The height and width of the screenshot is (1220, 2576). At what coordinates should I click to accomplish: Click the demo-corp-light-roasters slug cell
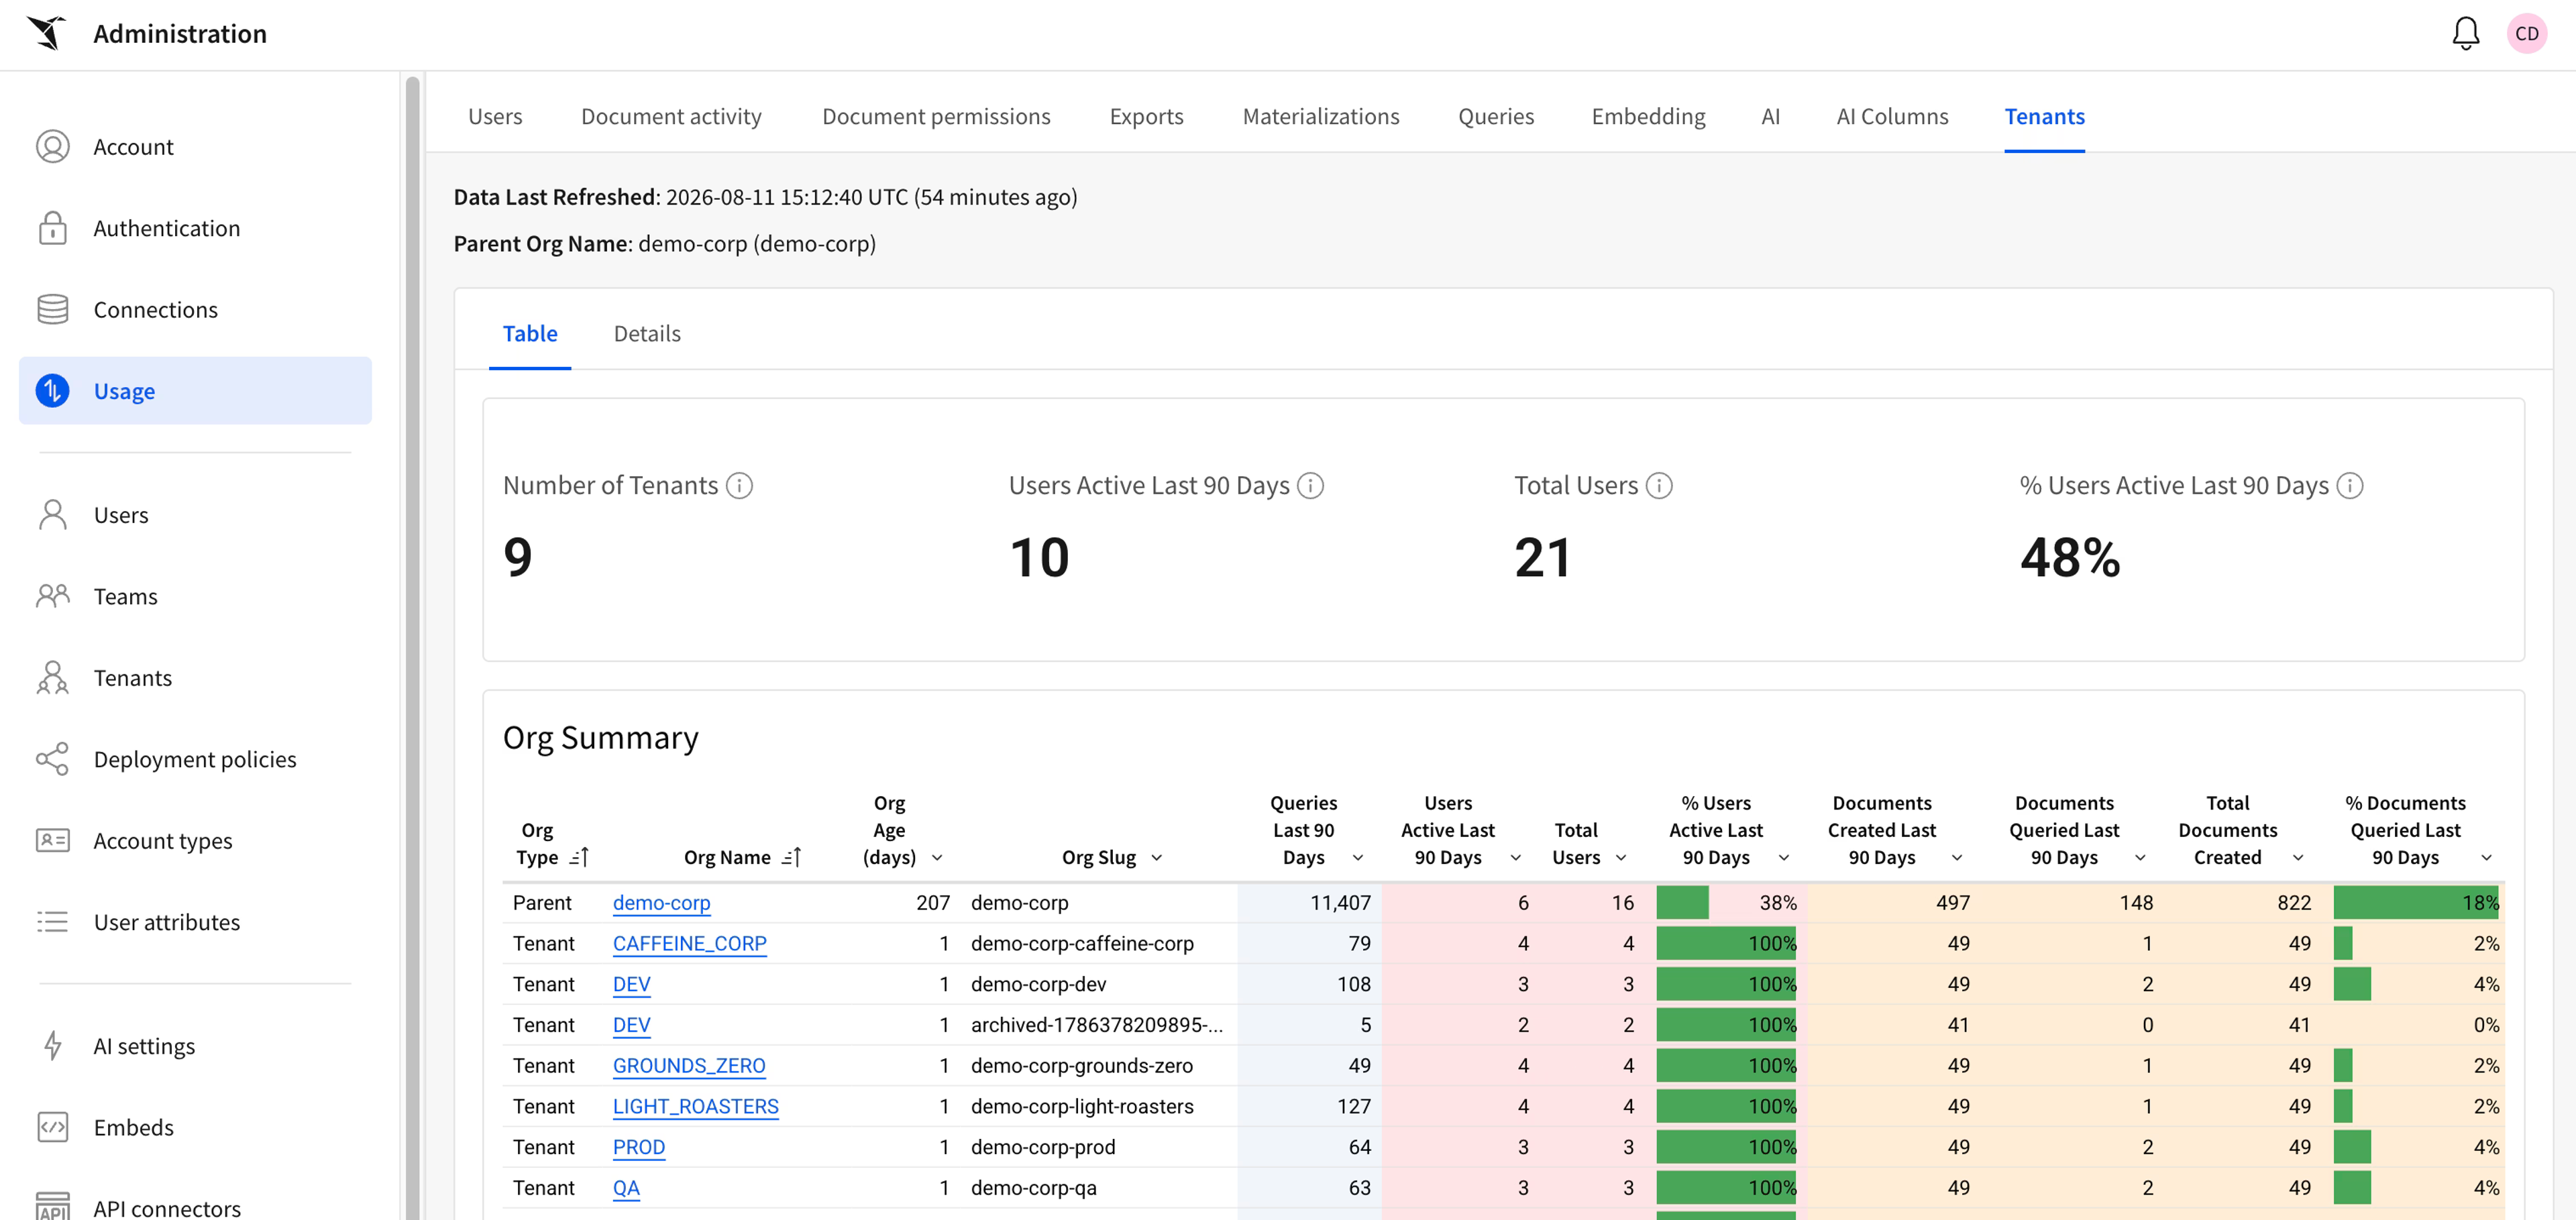[x=1082, y=1107]
